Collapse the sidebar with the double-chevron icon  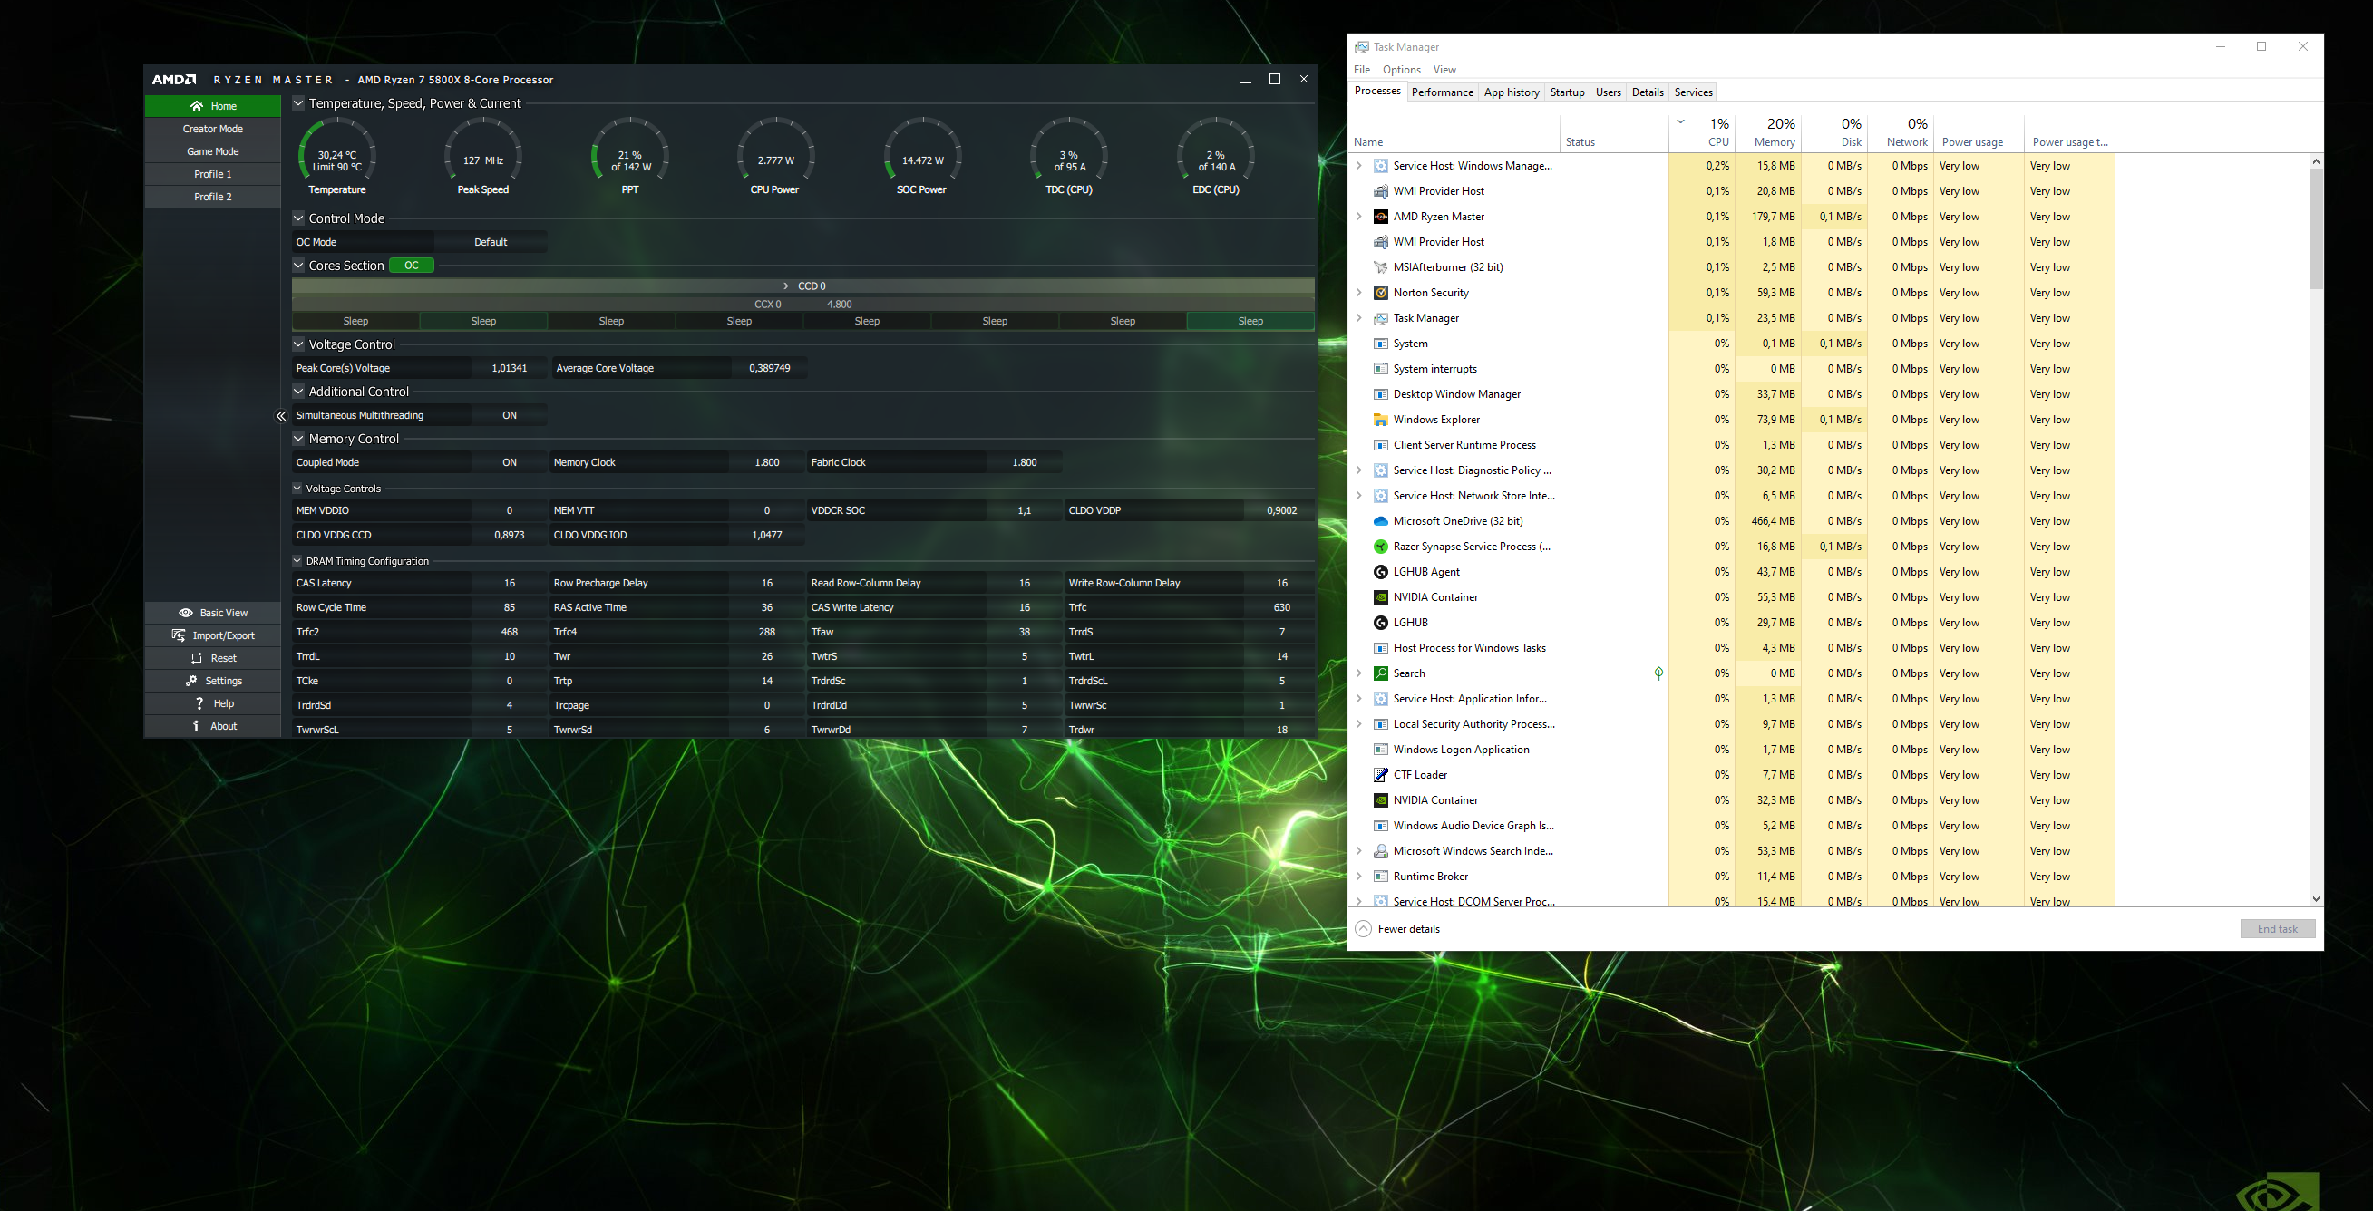click(281, 416)
